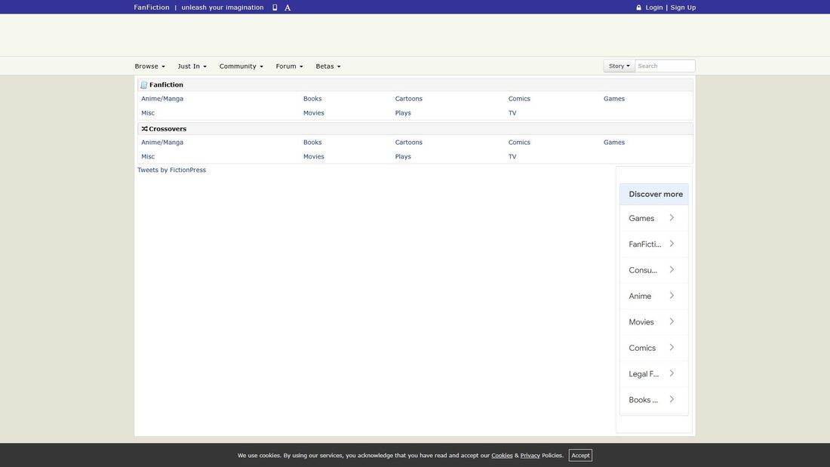Open Fanfiction Cartoons category

pos(409,99)
